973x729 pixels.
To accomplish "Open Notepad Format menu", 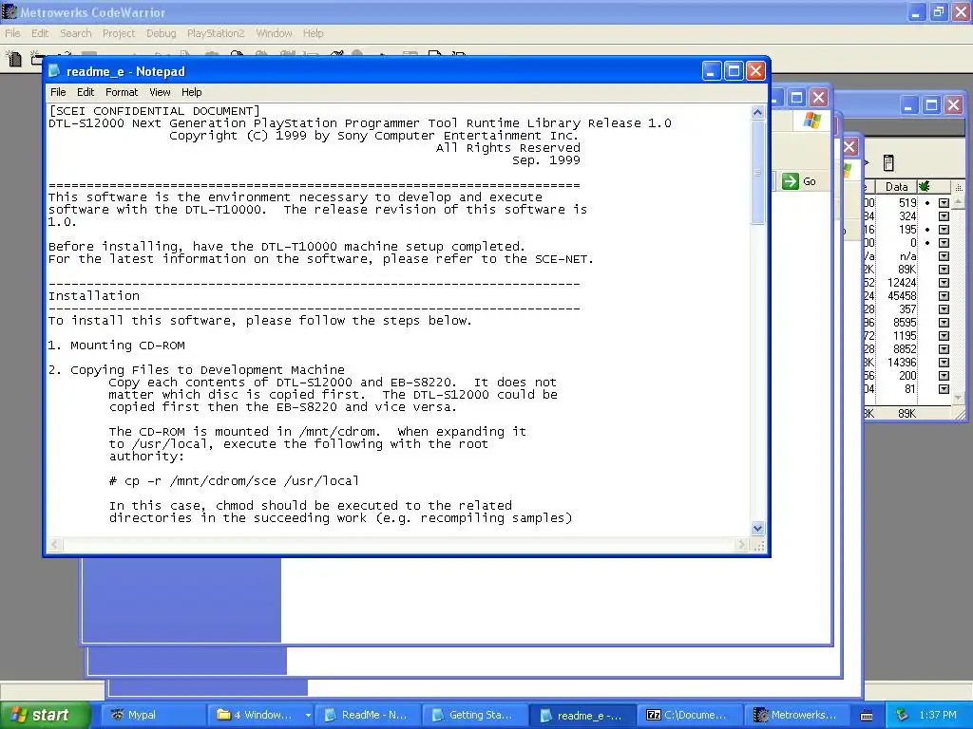I will (x=122, y=92).
